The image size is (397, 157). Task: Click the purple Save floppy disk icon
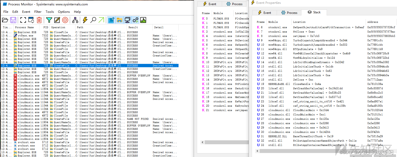13,20
